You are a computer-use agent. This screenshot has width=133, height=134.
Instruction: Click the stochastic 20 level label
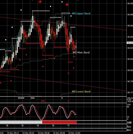pyautogui.click(x=128, y=117)
